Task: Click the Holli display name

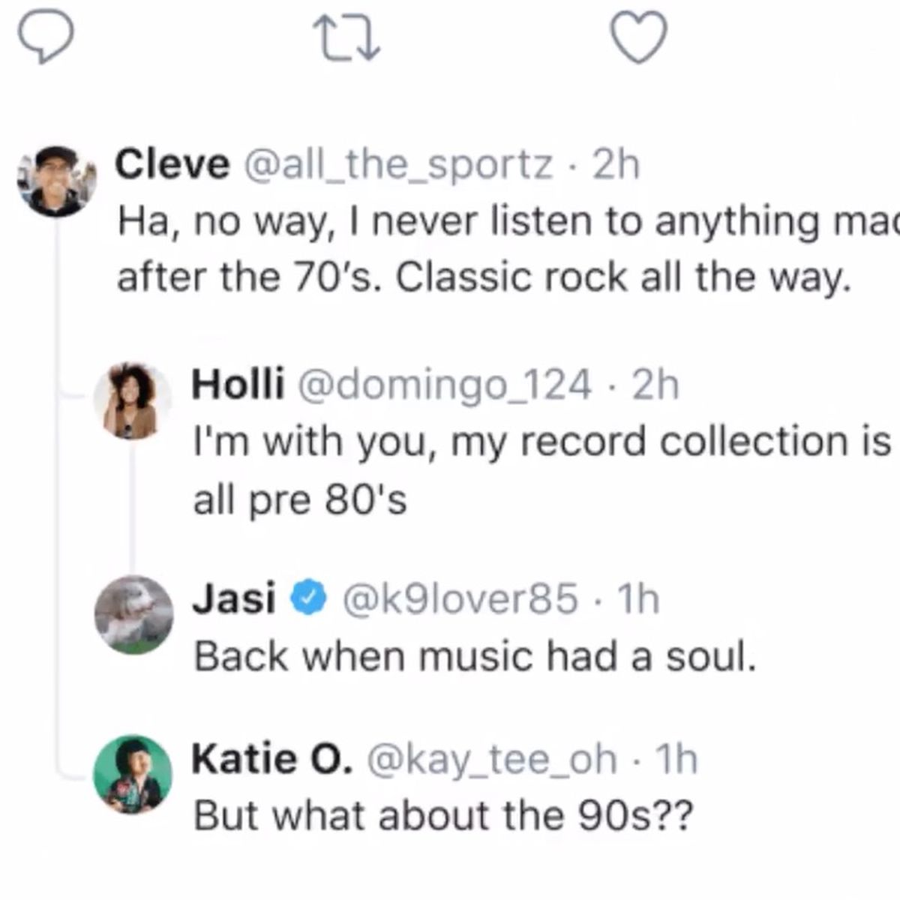Action: click(238, 385)
